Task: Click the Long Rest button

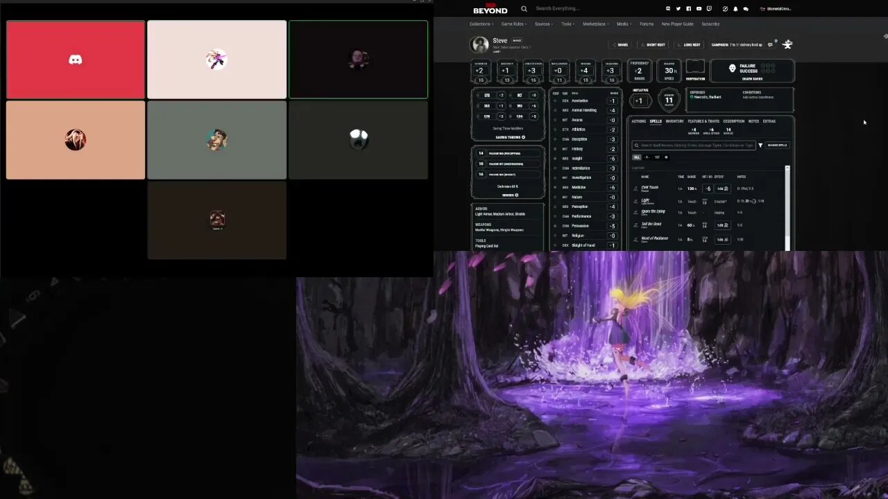Action: [x=689, y=44]
